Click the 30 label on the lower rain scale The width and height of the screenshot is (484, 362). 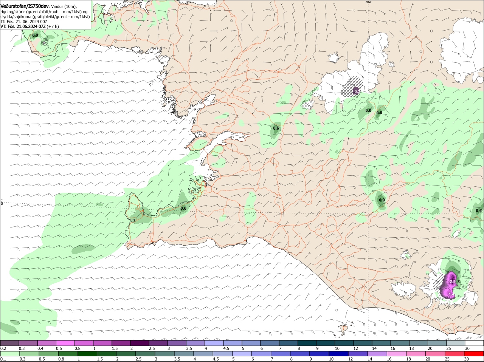(x=466, y=359)
